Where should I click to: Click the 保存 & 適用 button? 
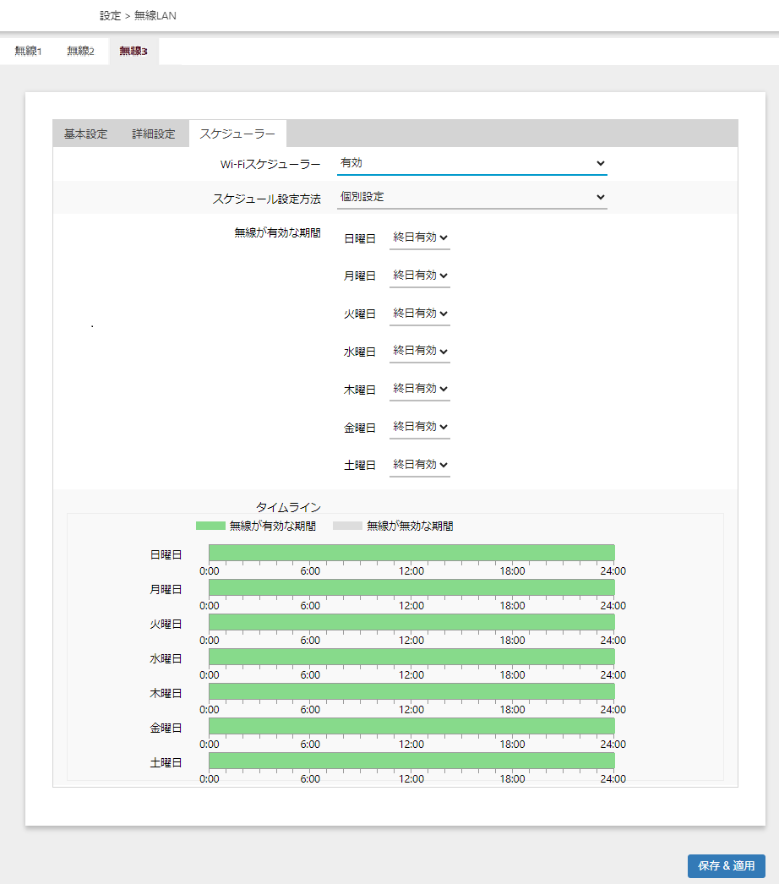(726, 866)
